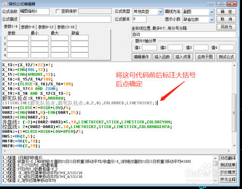Viewport: 242px width, 189px height.
Task: Click the MA5:=MA(C,5) line
Action: [x=18, y=136]
